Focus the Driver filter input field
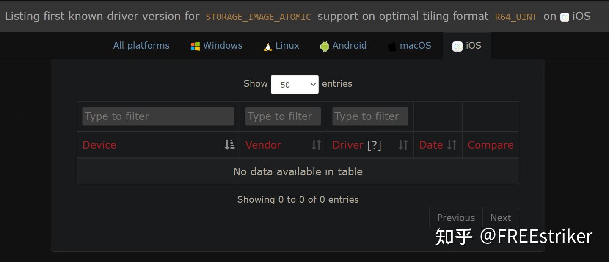The image size is (609, 262). (370, 116)
